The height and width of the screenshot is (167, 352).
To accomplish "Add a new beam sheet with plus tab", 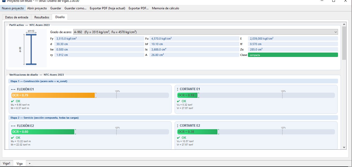I will click(30, 163).
